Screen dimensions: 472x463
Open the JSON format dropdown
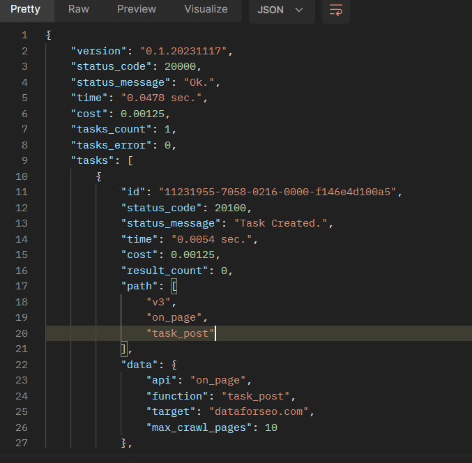pyautogui.click(x=280, y=10)
